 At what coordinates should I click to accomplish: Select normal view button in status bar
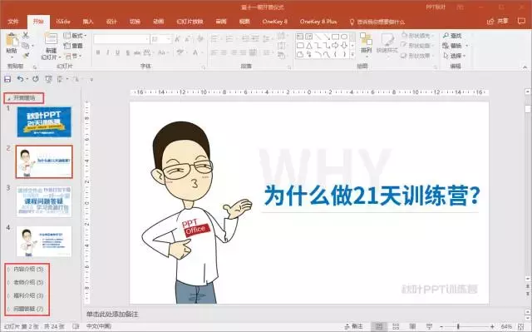pos(379,326)
